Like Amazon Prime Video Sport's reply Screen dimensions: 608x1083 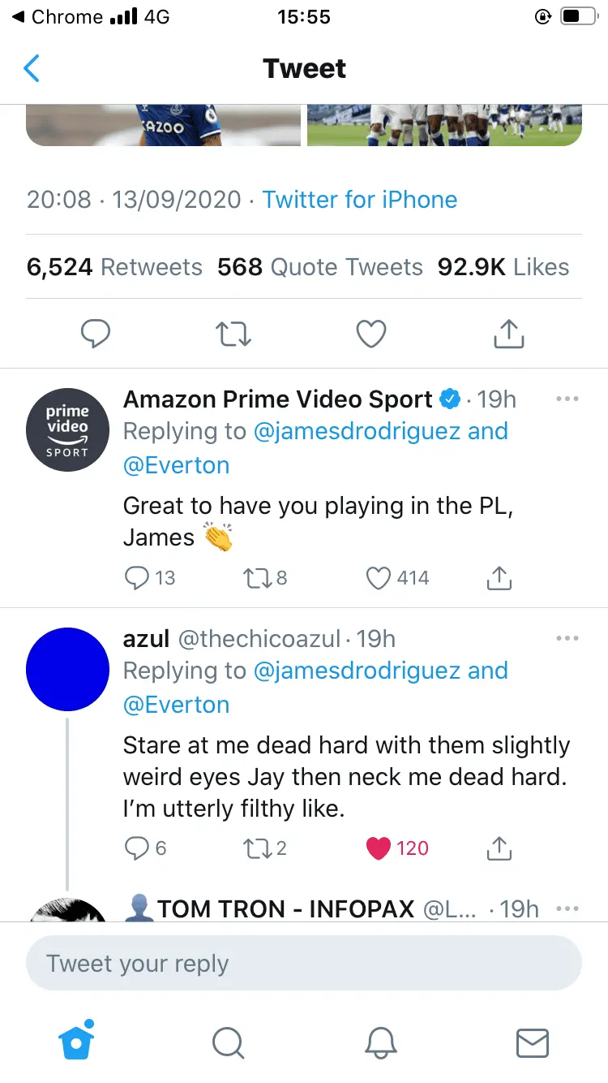point(379,578)
